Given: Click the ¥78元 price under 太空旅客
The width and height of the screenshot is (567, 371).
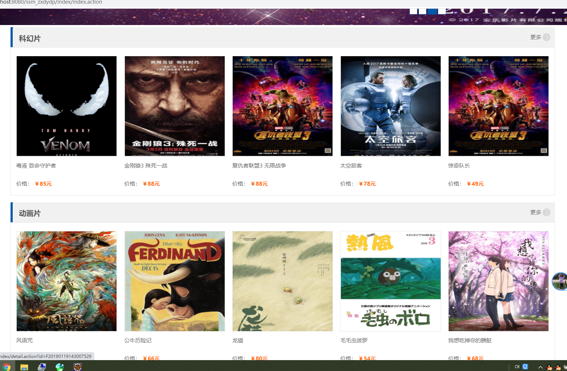Looking at the screenshot, I should click(x=367, y=184).
